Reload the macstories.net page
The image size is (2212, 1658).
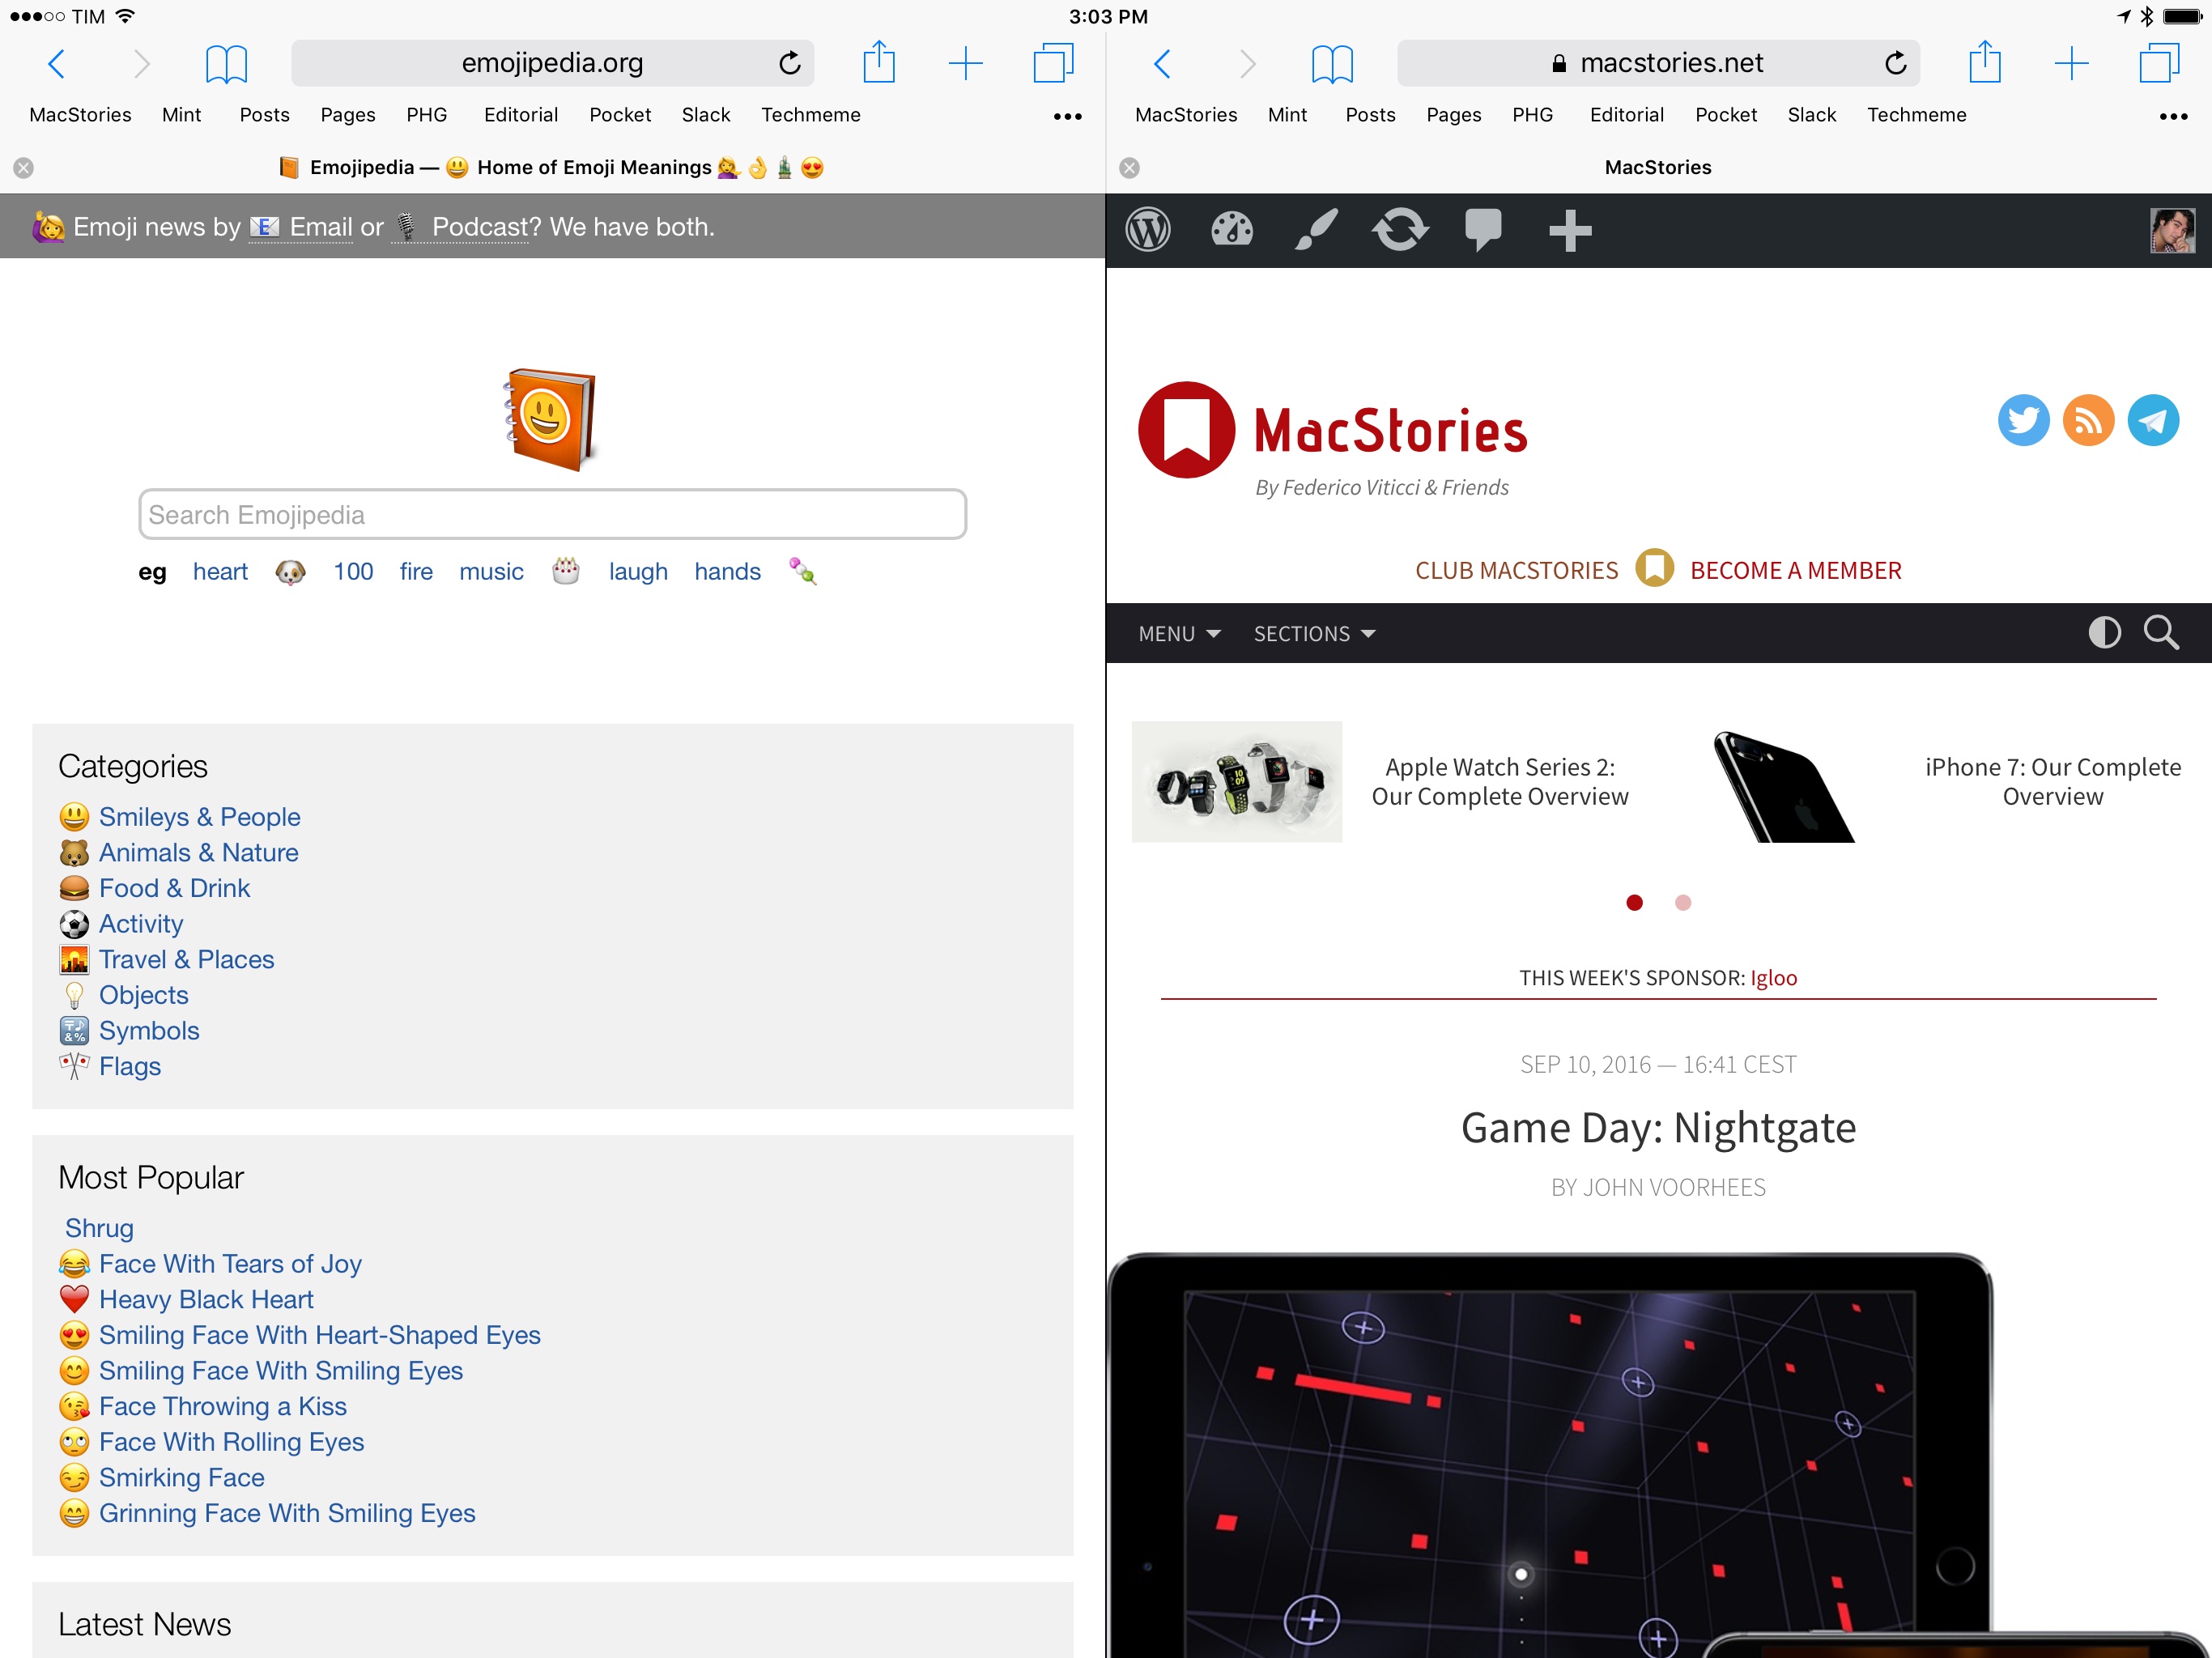tap(1896, 64)
